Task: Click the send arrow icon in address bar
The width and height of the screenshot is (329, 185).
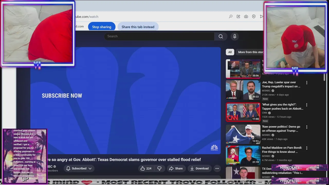Action: tap(261, 16)
